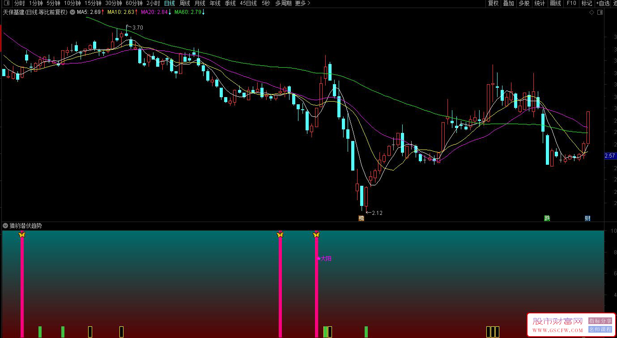Switch to 月线 monthly chart

coord(200,3)
